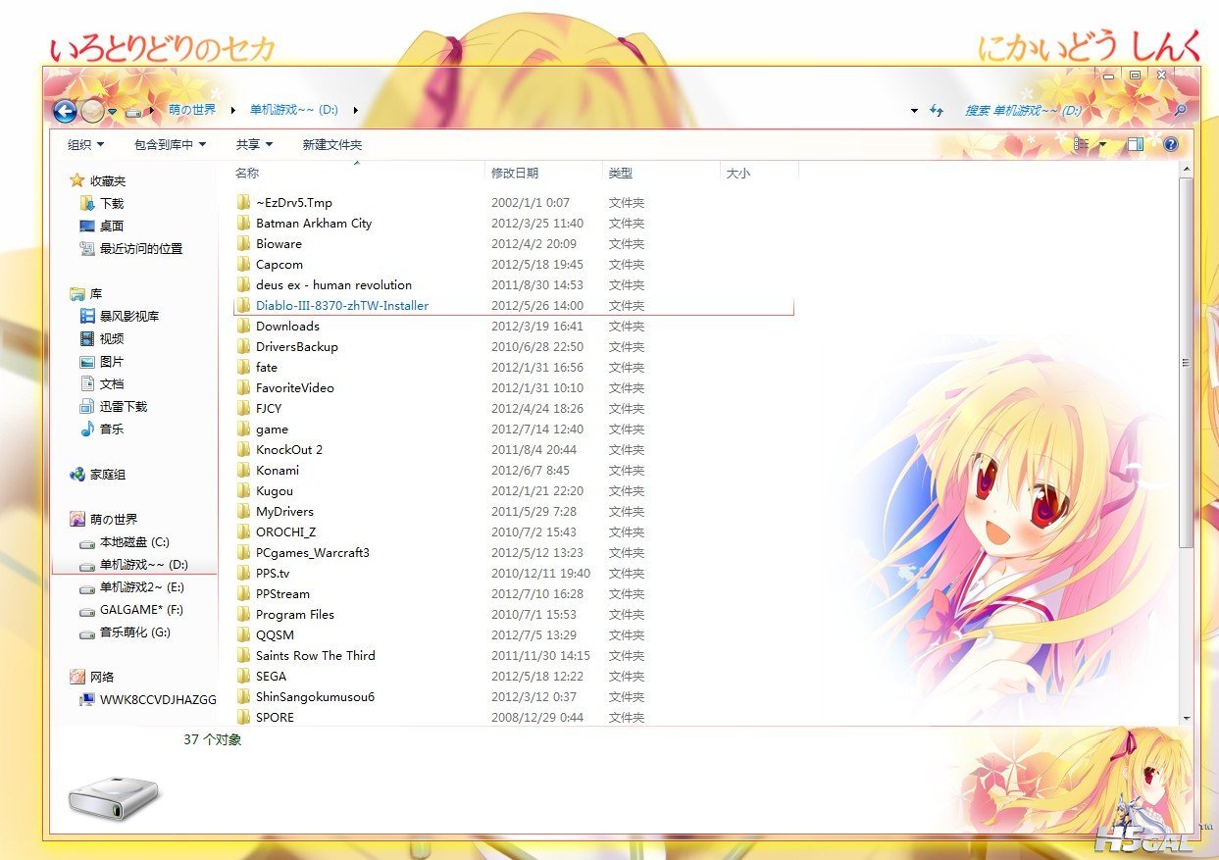Click the search magnifier icon
Image resolution: width=1219 pixels, height=860 pixels.
tap(1180, 111)
